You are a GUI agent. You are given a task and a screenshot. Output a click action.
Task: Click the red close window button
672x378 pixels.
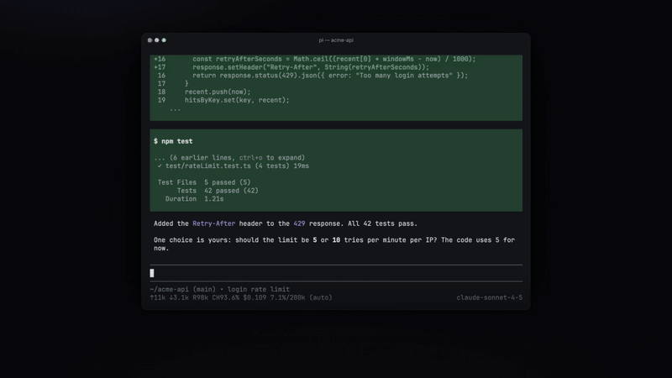click(x=150, y=40)
